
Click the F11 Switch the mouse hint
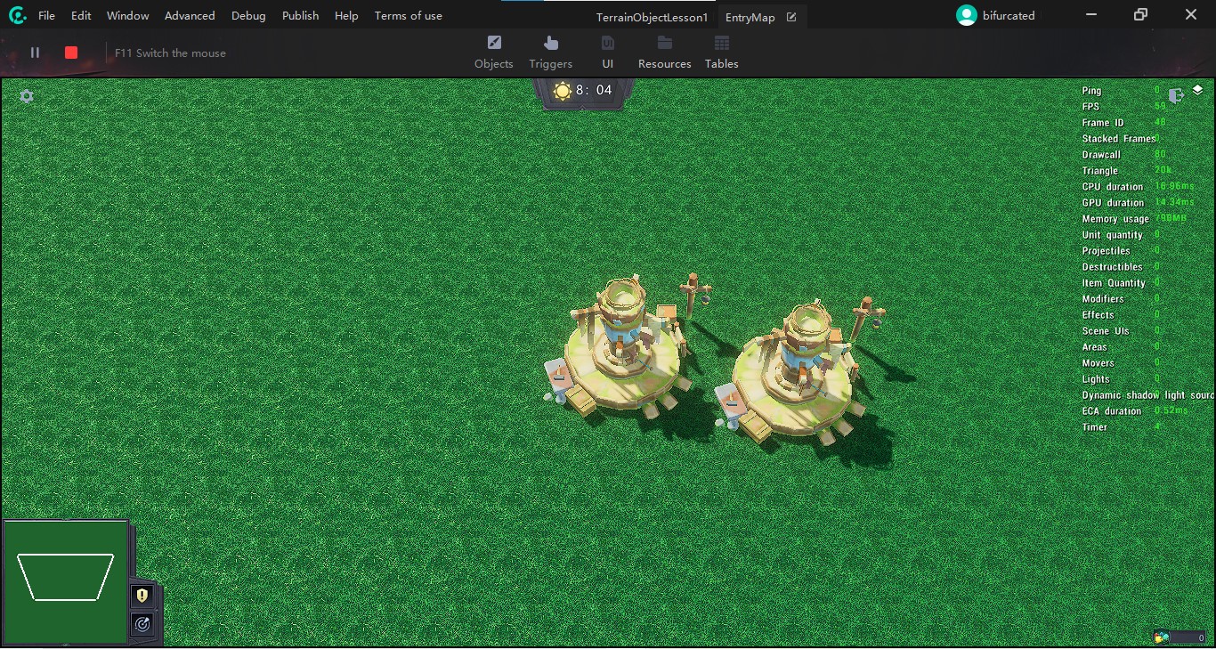point(170,53)
